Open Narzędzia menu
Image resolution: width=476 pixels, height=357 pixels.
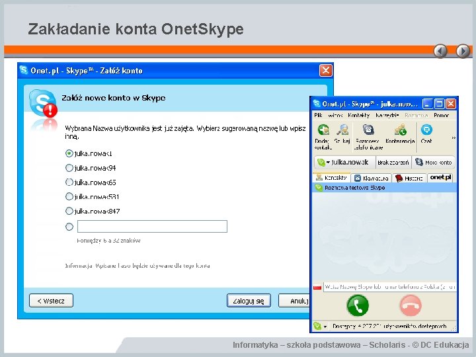click(387, 115)
